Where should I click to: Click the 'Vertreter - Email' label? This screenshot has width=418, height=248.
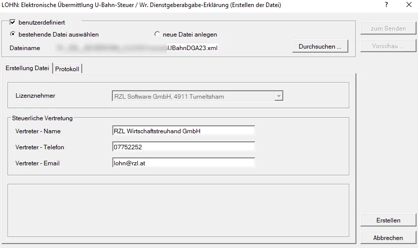[x=37, y=163]
